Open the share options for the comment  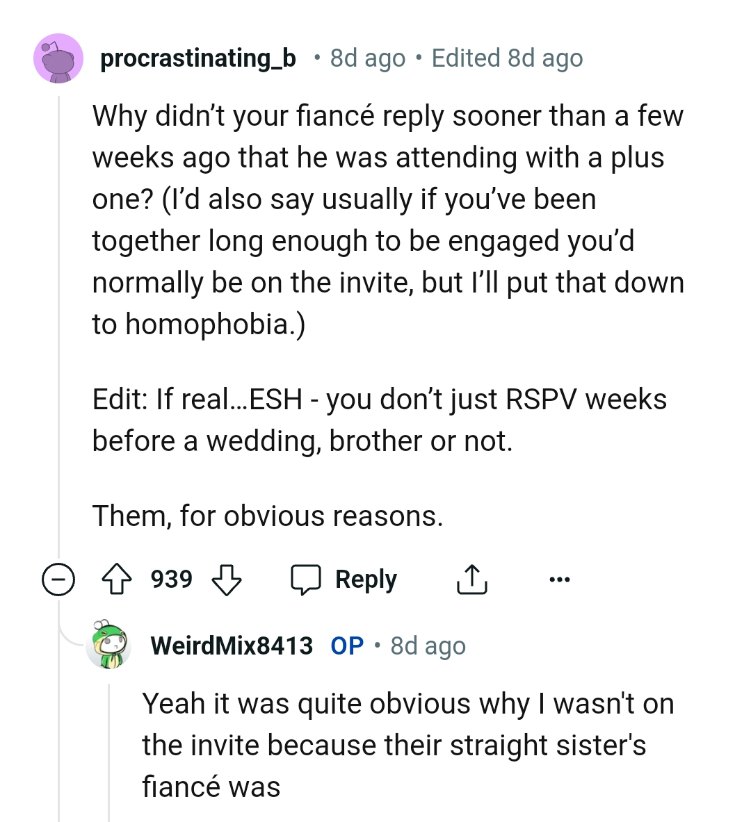point(472,579)
